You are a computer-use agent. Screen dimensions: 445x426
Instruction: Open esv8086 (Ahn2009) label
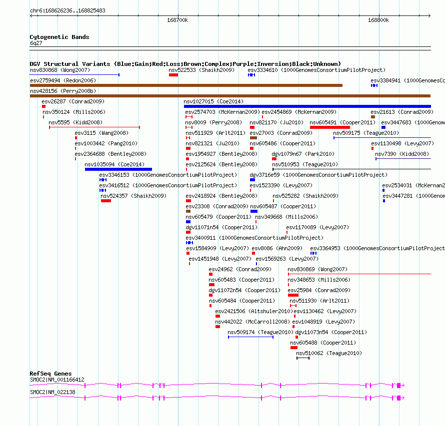point(277,248)
